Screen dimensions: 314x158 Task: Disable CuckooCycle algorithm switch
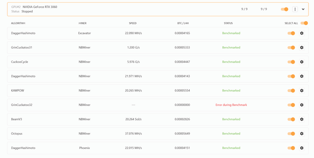[291, 62]
